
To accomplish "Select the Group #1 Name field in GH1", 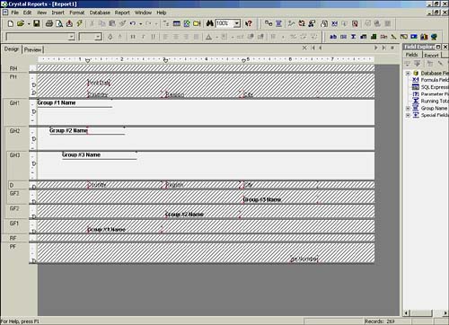I will [75, 103].
